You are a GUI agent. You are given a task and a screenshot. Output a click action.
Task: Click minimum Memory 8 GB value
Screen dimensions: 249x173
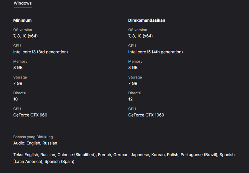tap(18, 68)
